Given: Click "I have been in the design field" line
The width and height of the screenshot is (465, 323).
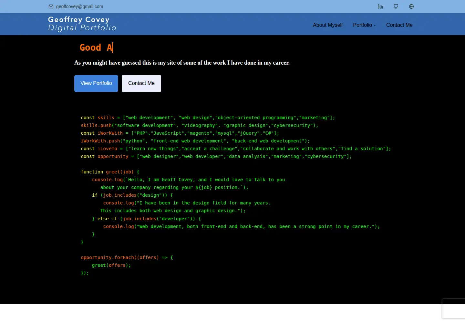Looking at the screenshot, I should [187, 203].
